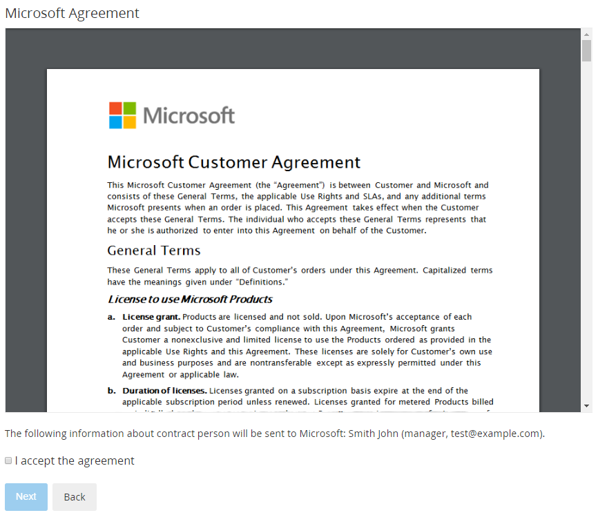Click the "License to use Microsoft Products" heading
598x515 pixels.
190,299
